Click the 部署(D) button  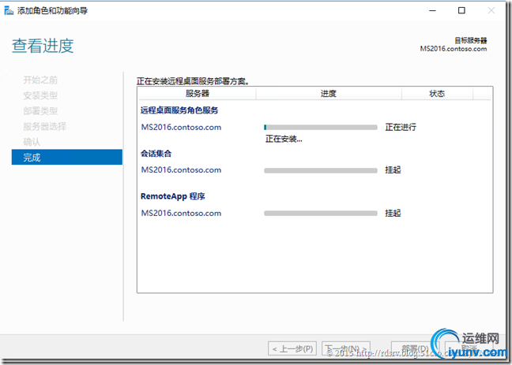[x=415, y=349]
